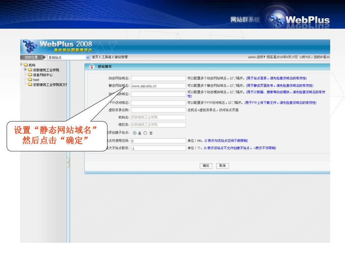Click the 建站管理 breadcrumb link
345x259 pixels.
tap(121, 57)
